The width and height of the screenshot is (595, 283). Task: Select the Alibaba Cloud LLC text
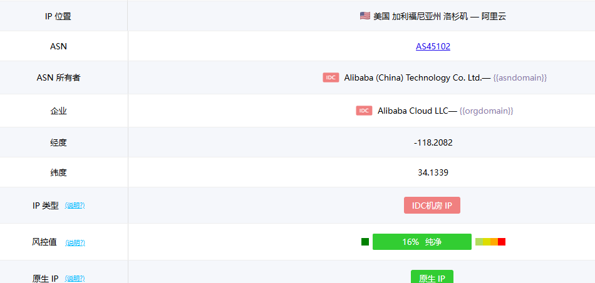click(x=413, y=111)
